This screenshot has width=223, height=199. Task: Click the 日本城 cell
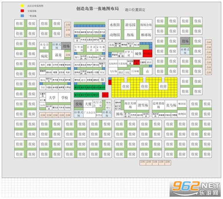[x=135, y=71]
